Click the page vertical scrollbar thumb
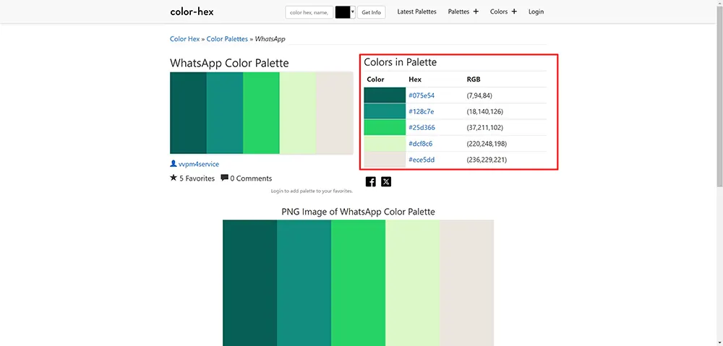The width and height of the screenshot is (723, 346). (x=719, y=97)
